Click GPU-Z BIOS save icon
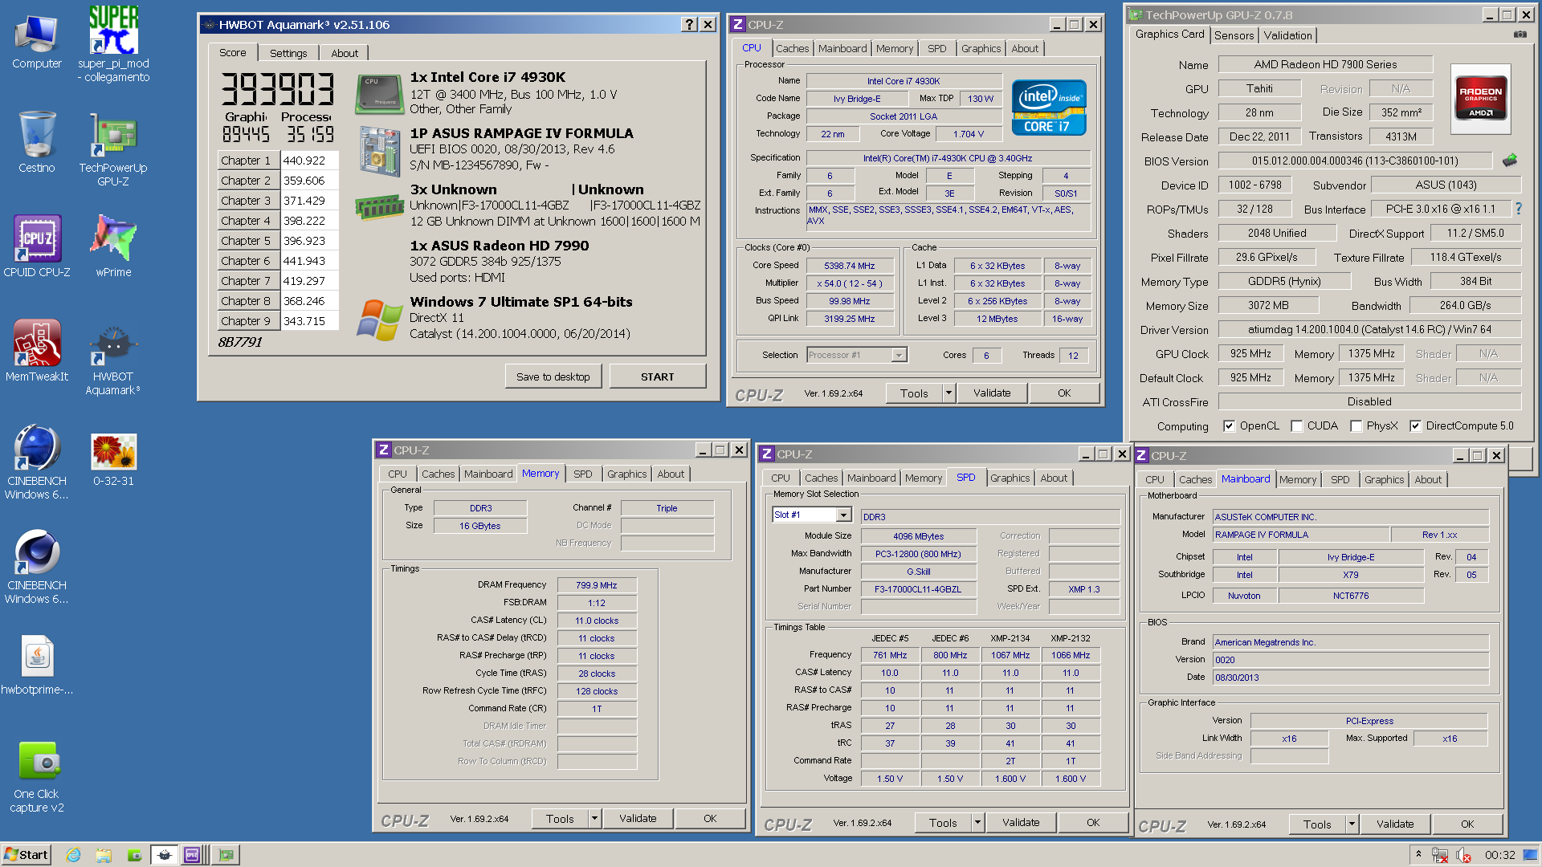Screen dimensions: 1542x867 pos(1510,161)
